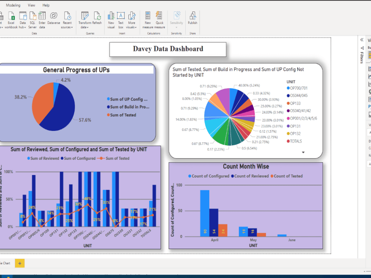Add a new report page with the plus button
Screen dimensions: 371x278
pyautogui.click(x=19, y=263)
